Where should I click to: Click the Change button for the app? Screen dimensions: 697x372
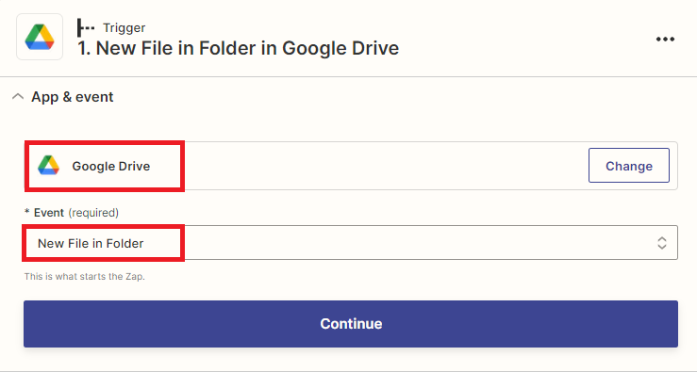[628, 166]
